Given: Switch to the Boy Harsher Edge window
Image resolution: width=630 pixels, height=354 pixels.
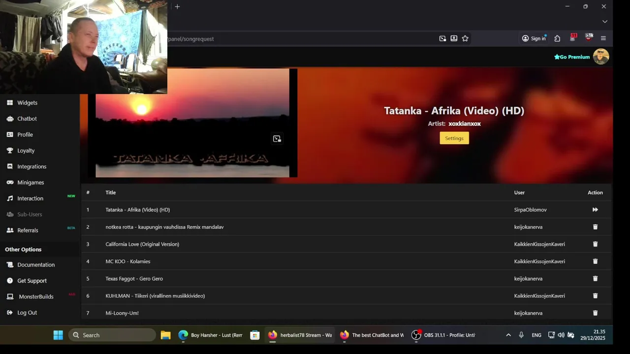Looking at the screenshot, I should pyautogui.click(x=211, y=335).
